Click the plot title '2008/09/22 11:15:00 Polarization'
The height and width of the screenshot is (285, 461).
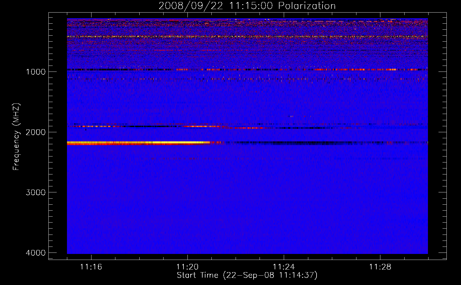click(x=247, y=6)
